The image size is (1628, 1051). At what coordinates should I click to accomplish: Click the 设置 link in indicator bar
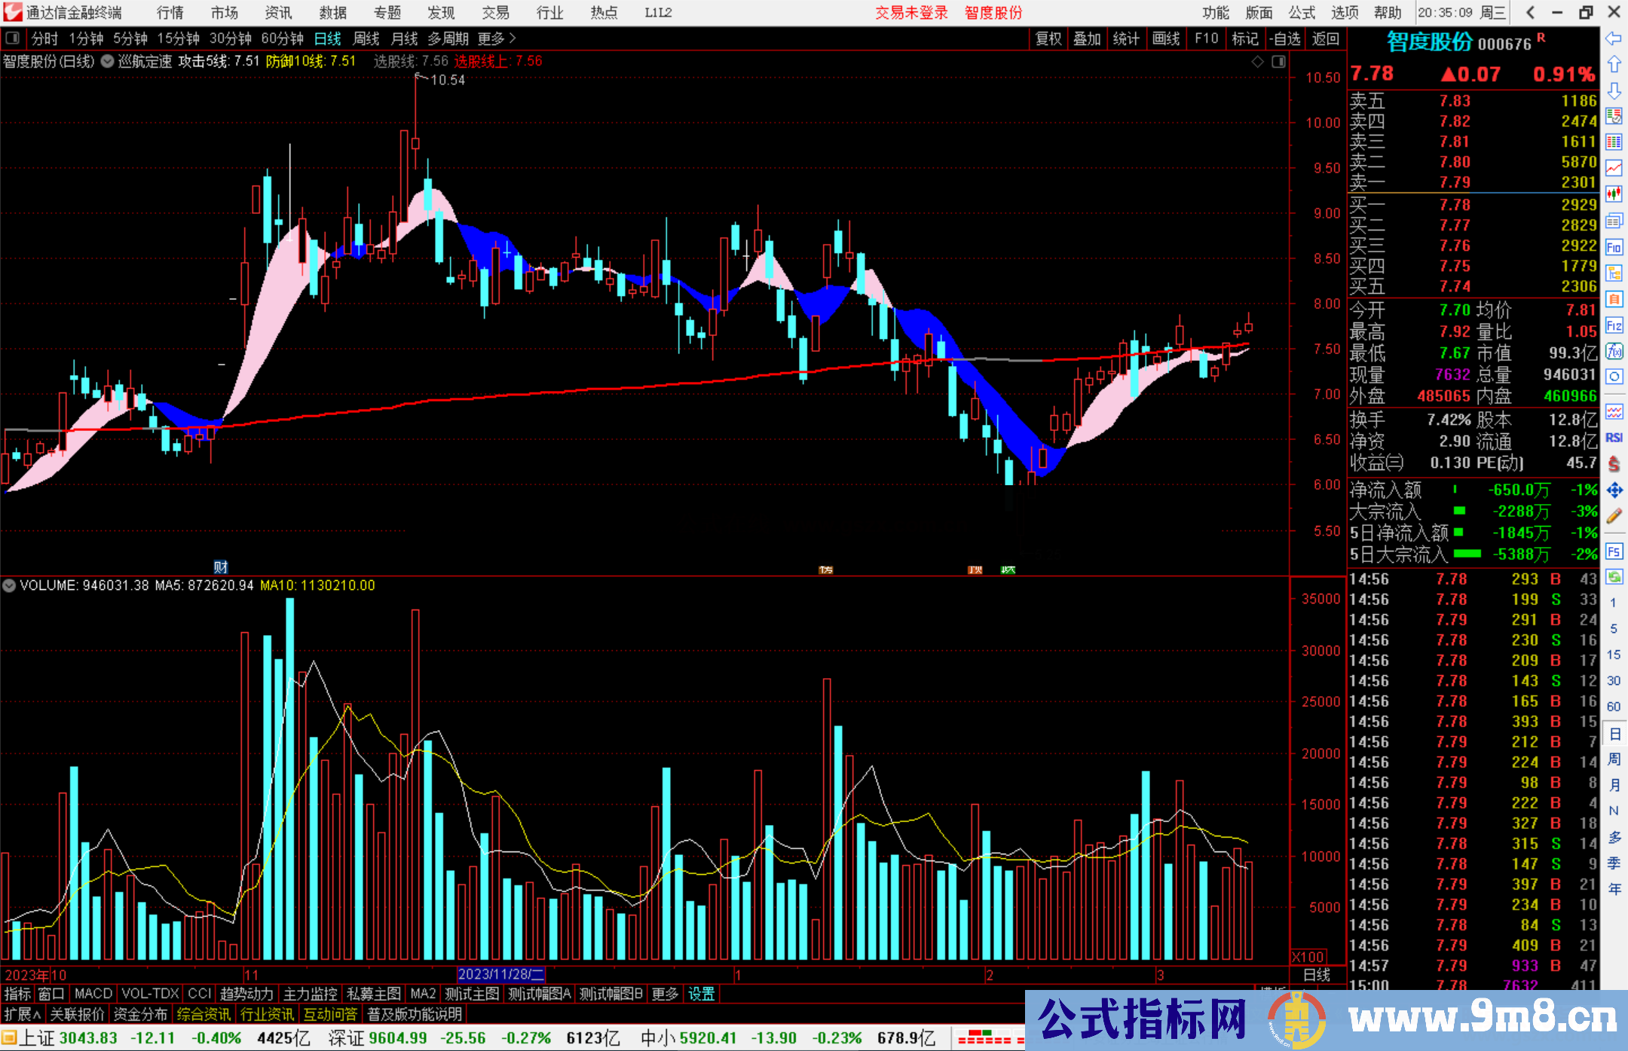pos(701,994)
